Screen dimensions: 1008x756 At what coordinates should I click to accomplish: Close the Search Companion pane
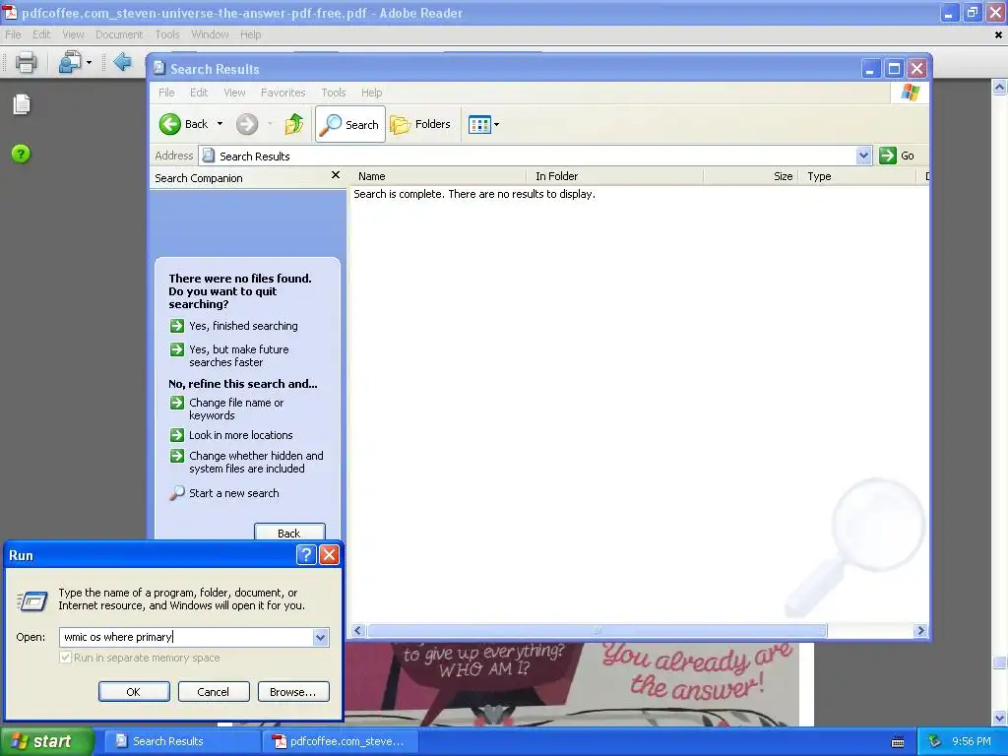tap(336, 175)
